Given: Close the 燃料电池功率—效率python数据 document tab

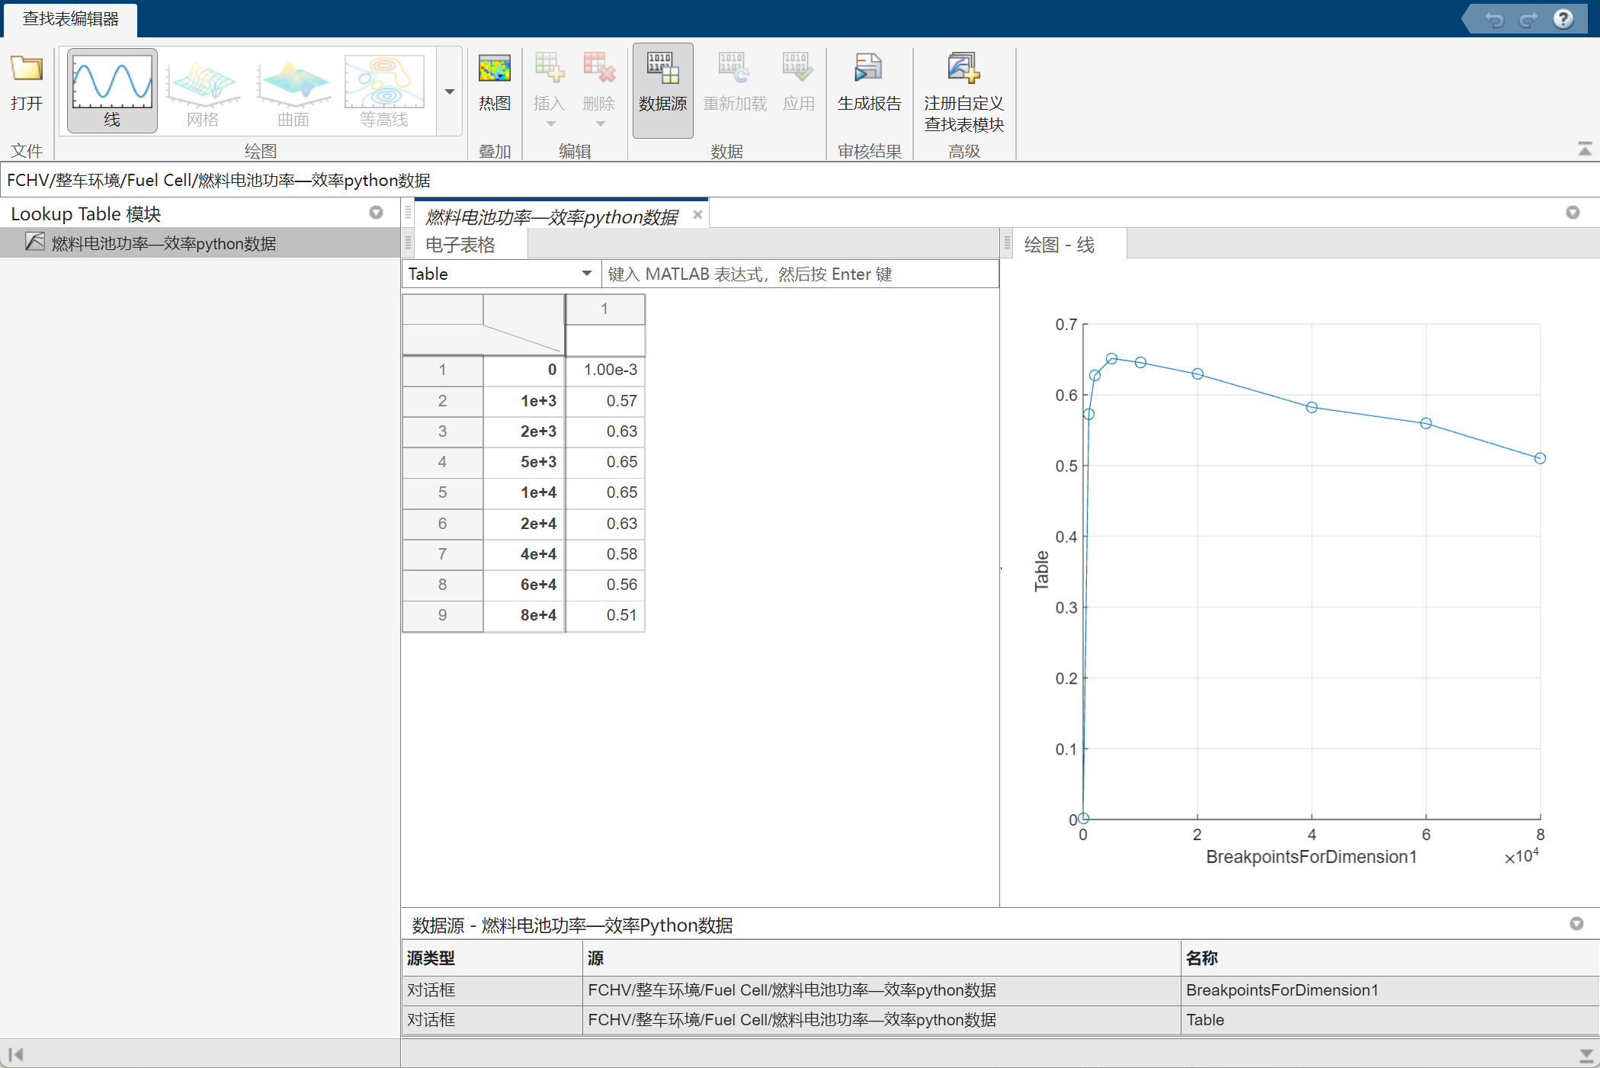Looking at the screenshot, I should point(697,215).
